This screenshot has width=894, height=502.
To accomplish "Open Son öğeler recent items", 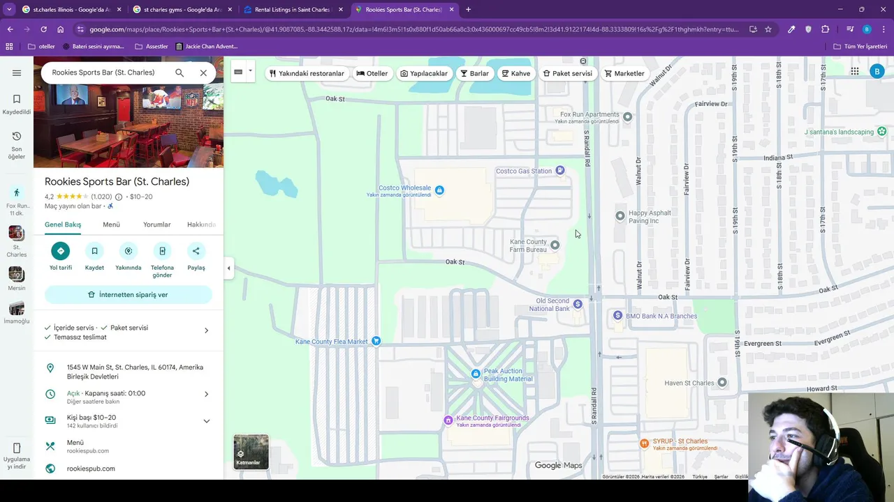I will tap(17, 145).
